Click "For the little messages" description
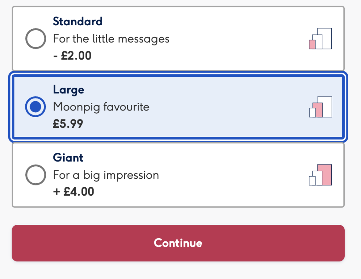This screenshot has height=279, width=361. click(x=111, y=39)
